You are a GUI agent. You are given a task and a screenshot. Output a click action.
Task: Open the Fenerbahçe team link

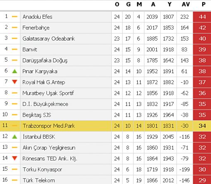(36, 28)
